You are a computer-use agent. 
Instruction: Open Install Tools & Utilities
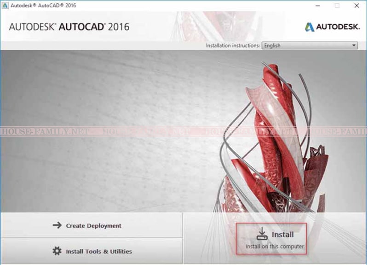[92, 251]
